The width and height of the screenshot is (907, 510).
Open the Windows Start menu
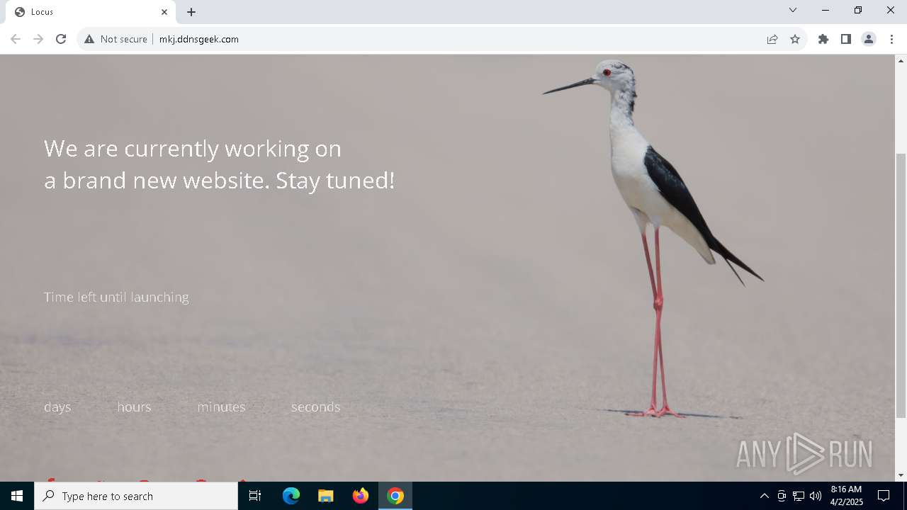pos(17,496)
